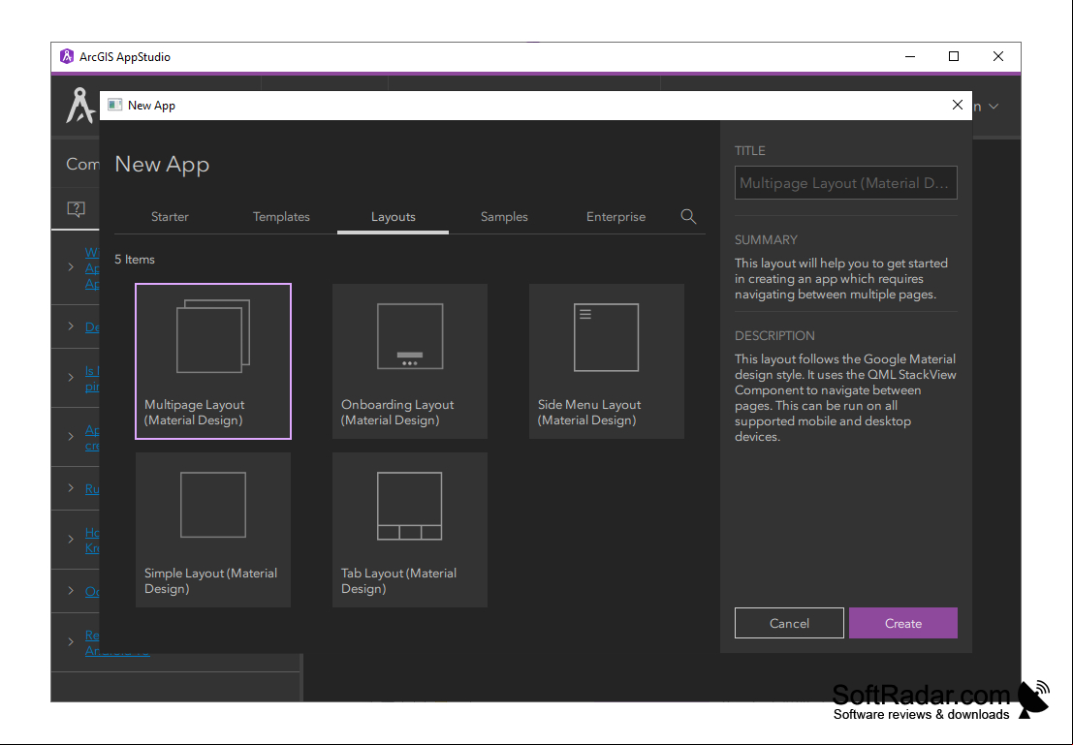Screen dimensions: 1073x745
Task: Expand the AppStudio list row starting "Ru"
Action: coord(71,488)
